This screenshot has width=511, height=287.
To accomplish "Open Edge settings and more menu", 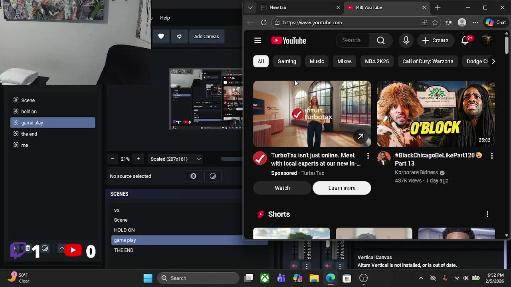I will 475,23.
